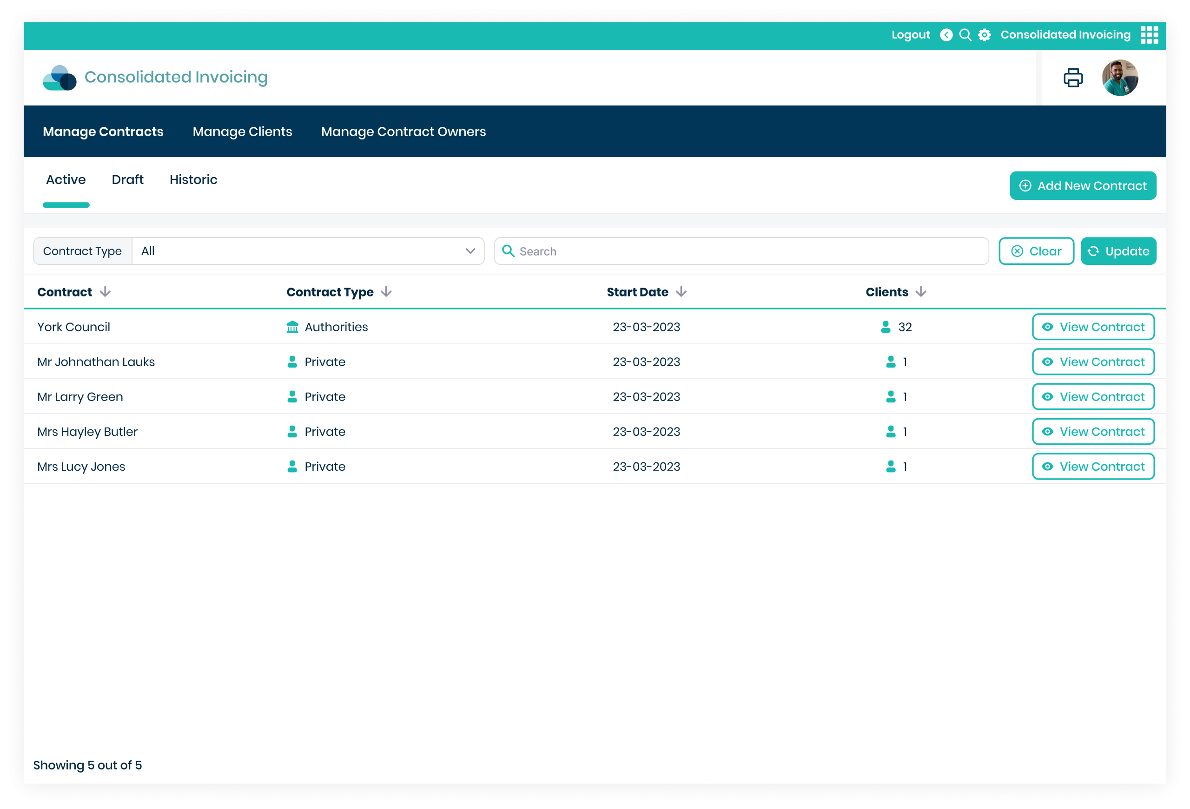Open the user profile avatar
The width and height of the screenshot is (1190, 809).
coord(1120,78)
